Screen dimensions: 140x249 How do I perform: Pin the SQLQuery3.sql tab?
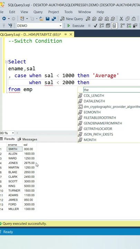[66, 35]
